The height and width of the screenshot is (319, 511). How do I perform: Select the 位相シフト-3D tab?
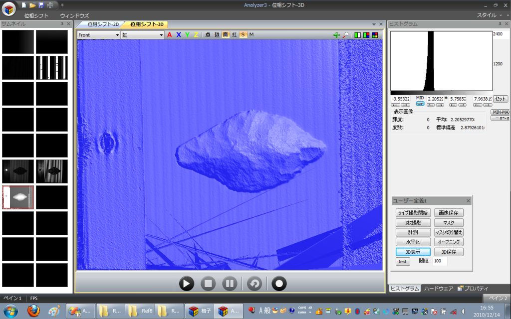(147, 24)
